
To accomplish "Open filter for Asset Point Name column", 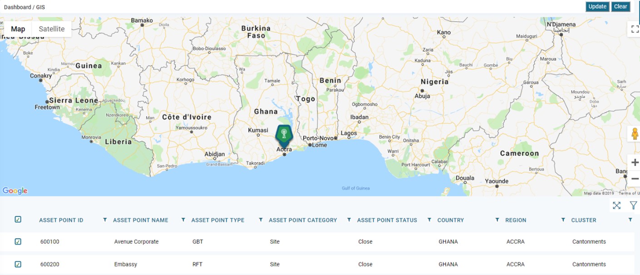I will coord(183,220).
